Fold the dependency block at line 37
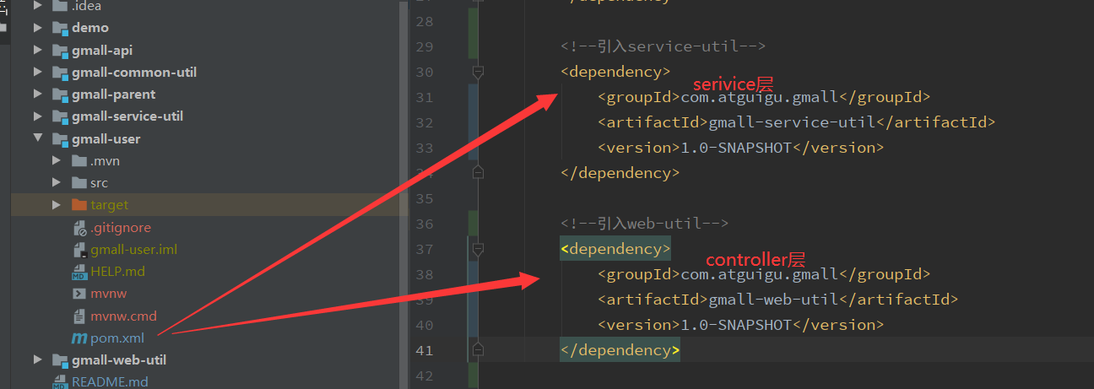Screen dimensions: 1094x389 (478, 250)
